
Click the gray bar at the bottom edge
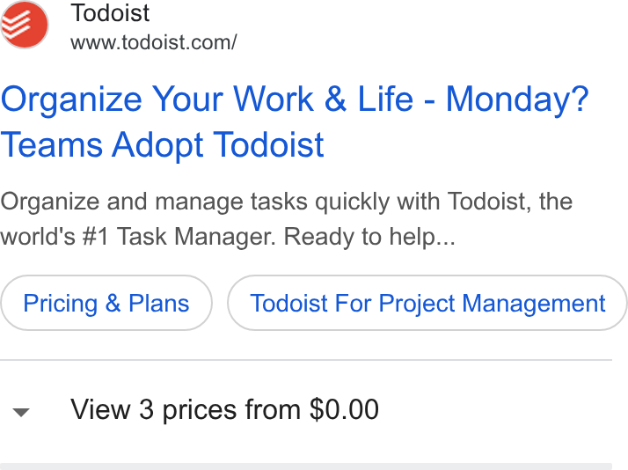tap(306, 466)
